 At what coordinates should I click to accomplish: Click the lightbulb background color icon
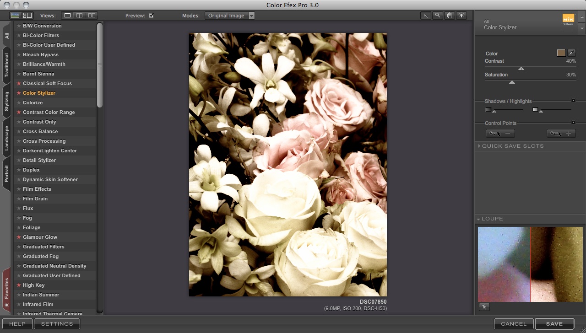(461, 16)
